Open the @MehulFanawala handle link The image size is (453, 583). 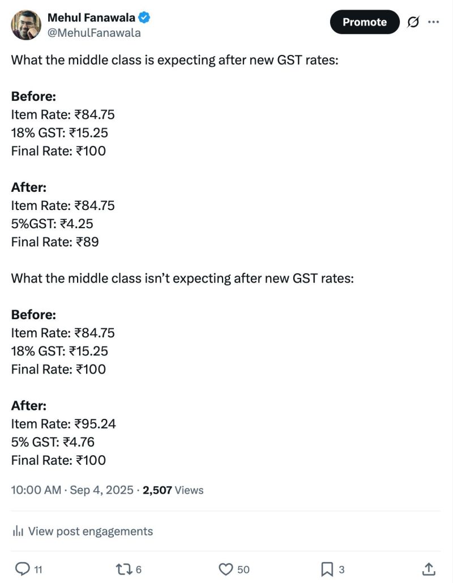tap(94, 33)
